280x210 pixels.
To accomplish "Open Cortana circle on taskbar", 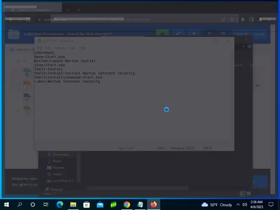I will coord(33,205).
